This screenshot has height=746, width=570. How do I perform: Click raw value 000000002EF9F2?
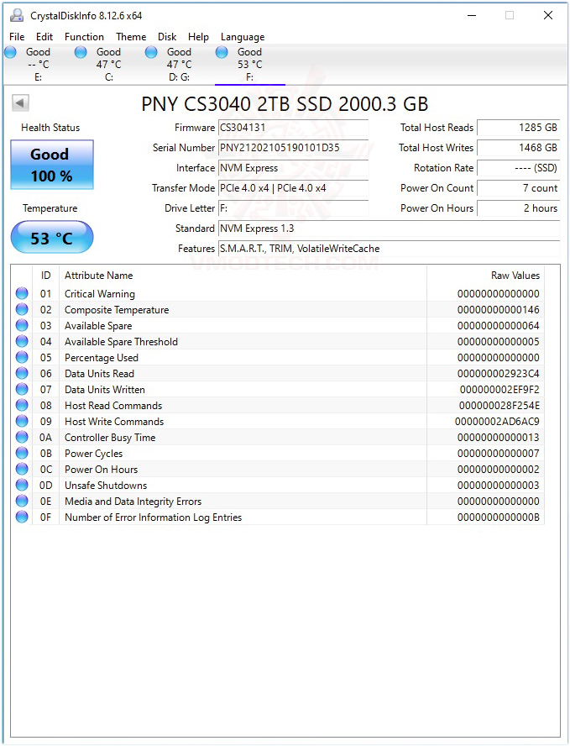499,390
